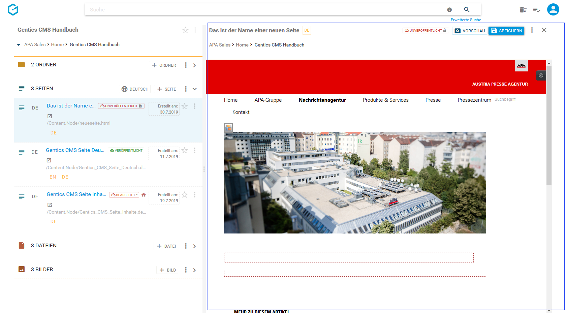Open the DATEIEN section three-dot menu
Image resolution: width=566 pixels, height=313 pixels.
[186, 246]
